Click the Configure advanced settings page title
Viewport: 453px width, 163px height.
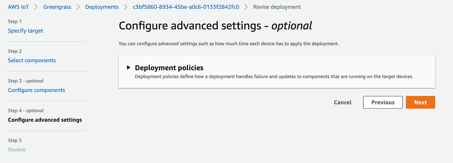point(215,26)
